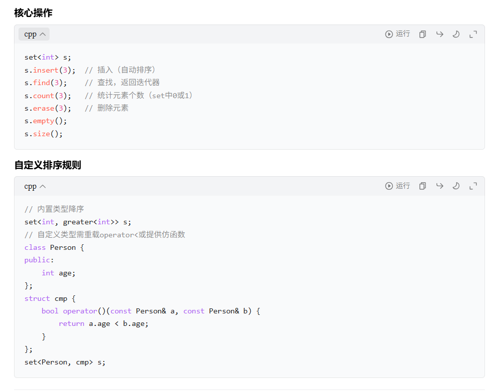The image size is (495, 392).
Task: Click the comment about 自定义类型需重载operator<
Action: (x=105, y=235)
